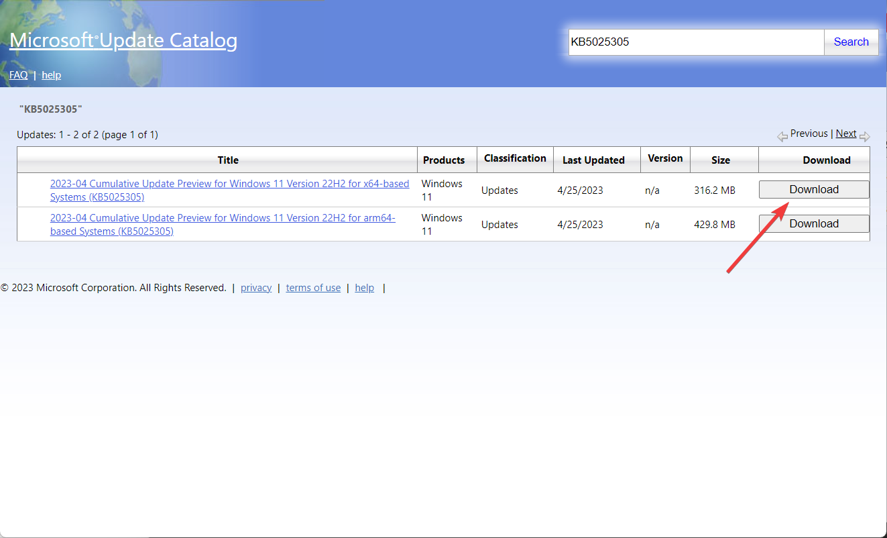887x538 pixels.
Task: Open the help link in the footer
Action: point(365,288)
